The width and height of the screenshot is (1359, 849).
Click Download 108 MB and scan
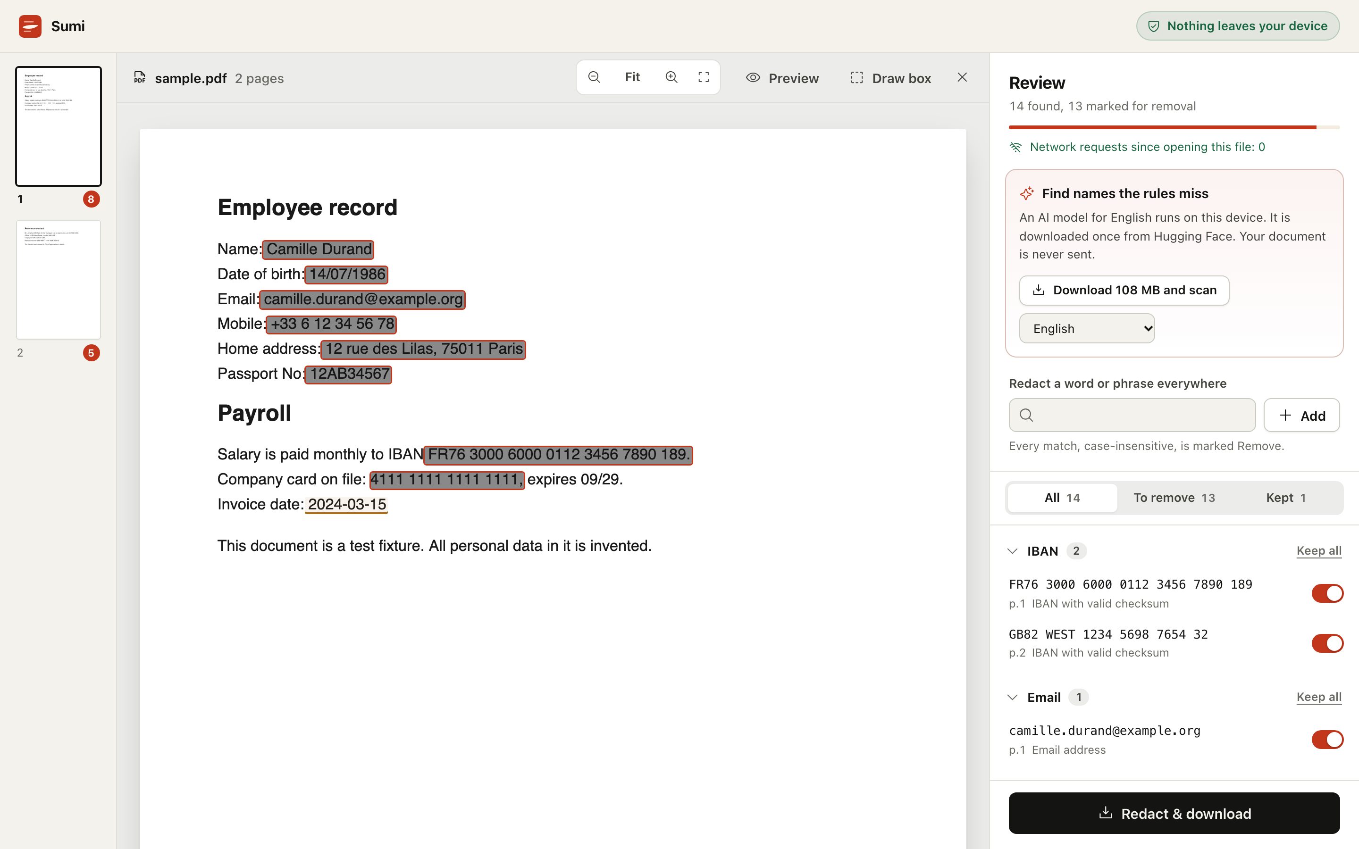coord(1124,290)
